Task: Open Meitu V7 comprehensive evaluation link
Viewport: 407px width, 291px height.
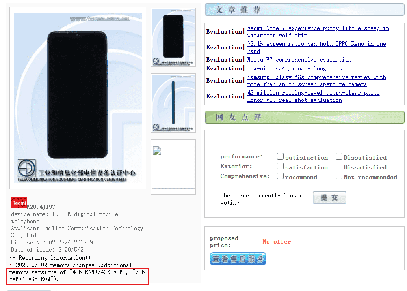Action: point(299,60)
